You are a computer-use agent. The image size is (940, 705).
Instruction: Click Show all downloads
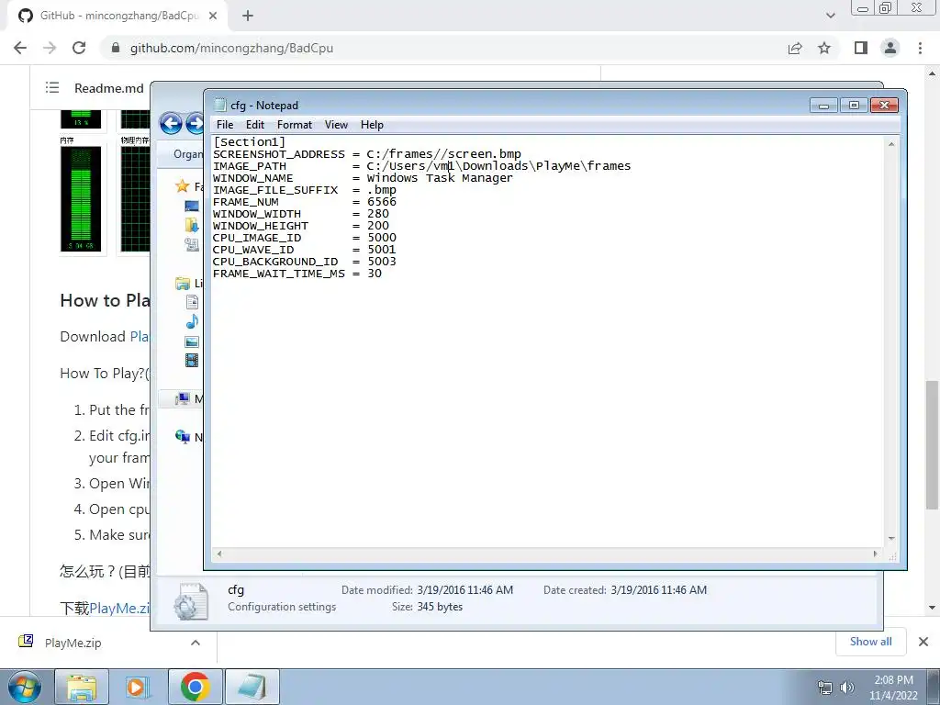pyautogui.click(x=871, y=642)
